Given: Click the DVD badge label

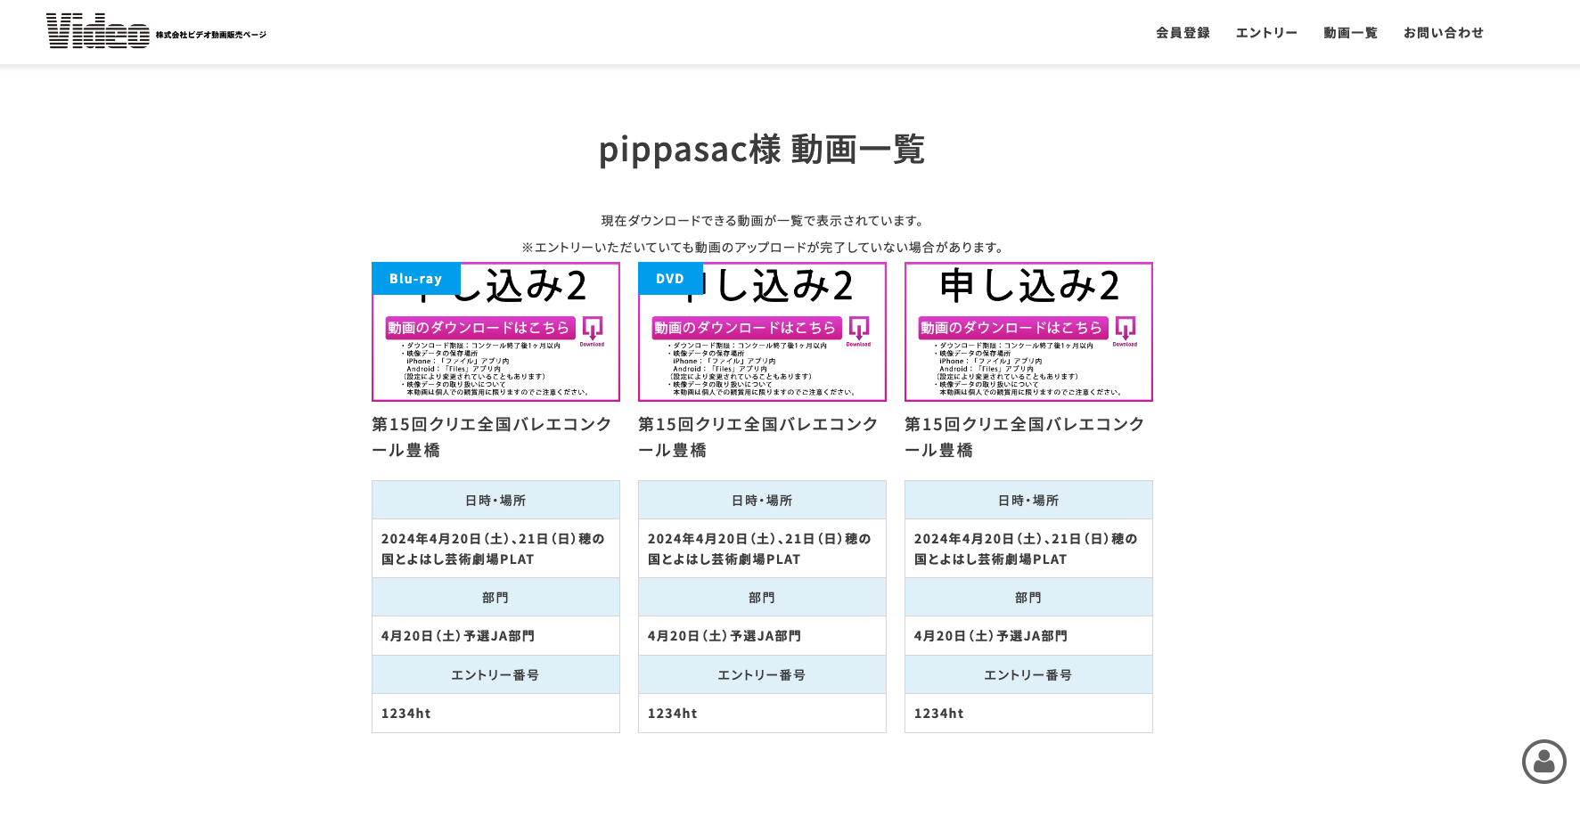Looking at the screenshot, I should coord(670,279).
